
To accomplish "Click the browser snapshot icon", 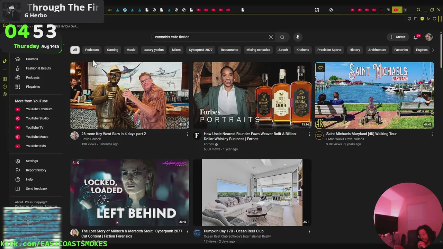I will 416,19.
